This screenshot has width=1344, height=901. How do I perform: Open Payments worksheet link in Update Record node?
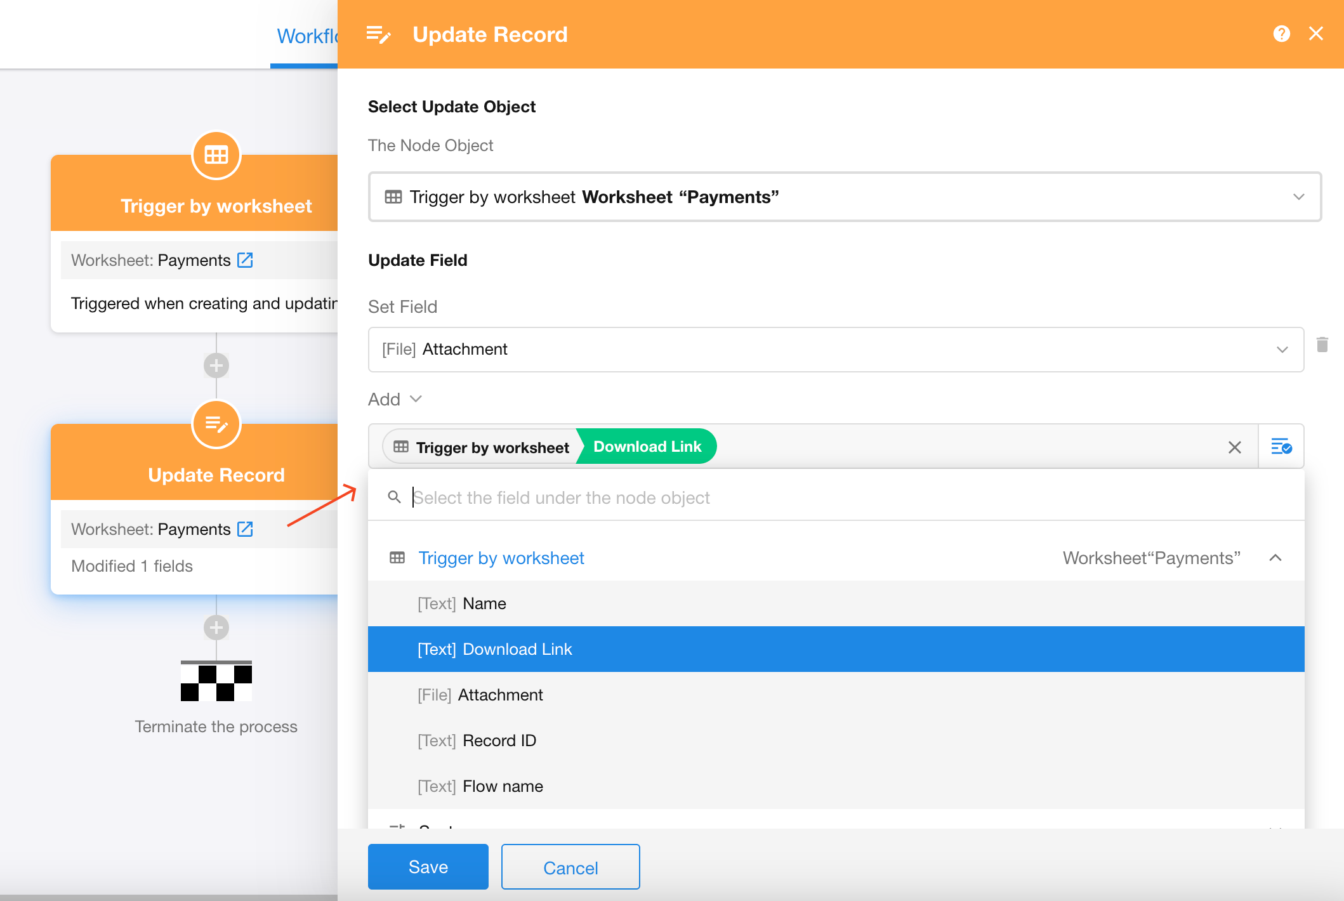pyautogui.click(x=245, y=529)
